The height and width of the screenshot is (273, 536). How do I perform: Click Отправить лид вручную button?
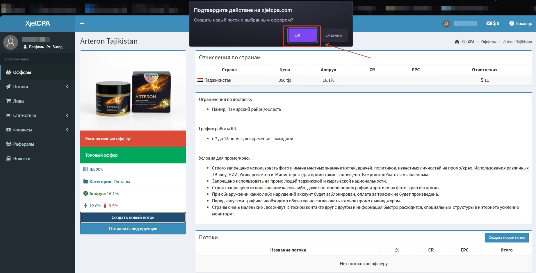[133, 229]
